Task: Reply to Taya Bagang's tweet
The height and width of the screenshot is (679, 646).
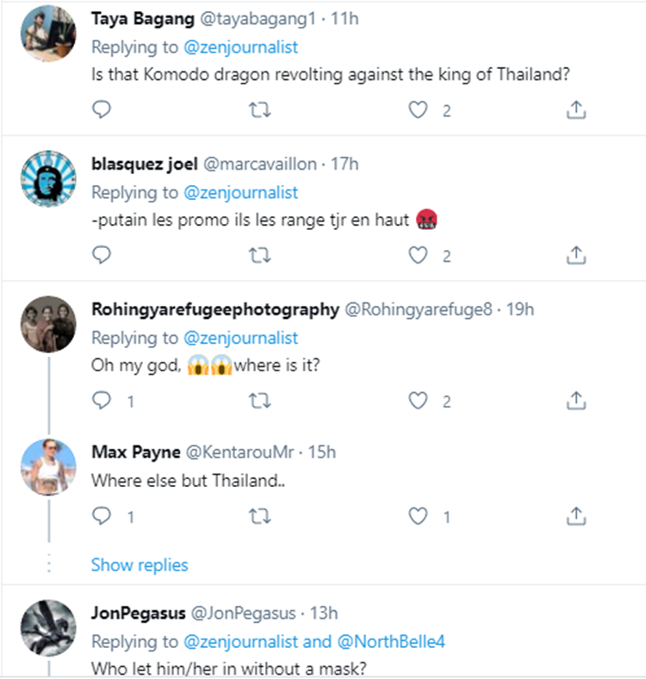Action: (102, 109)
